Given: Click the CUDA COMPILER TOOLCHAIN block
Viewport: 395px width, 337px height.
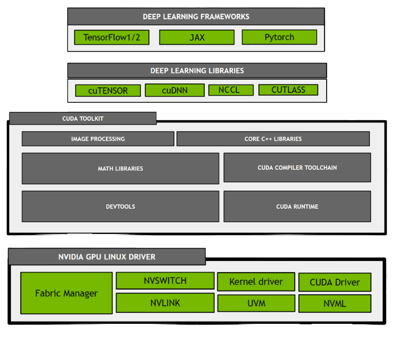Looking at the screenshot, I should pos(297,167).
